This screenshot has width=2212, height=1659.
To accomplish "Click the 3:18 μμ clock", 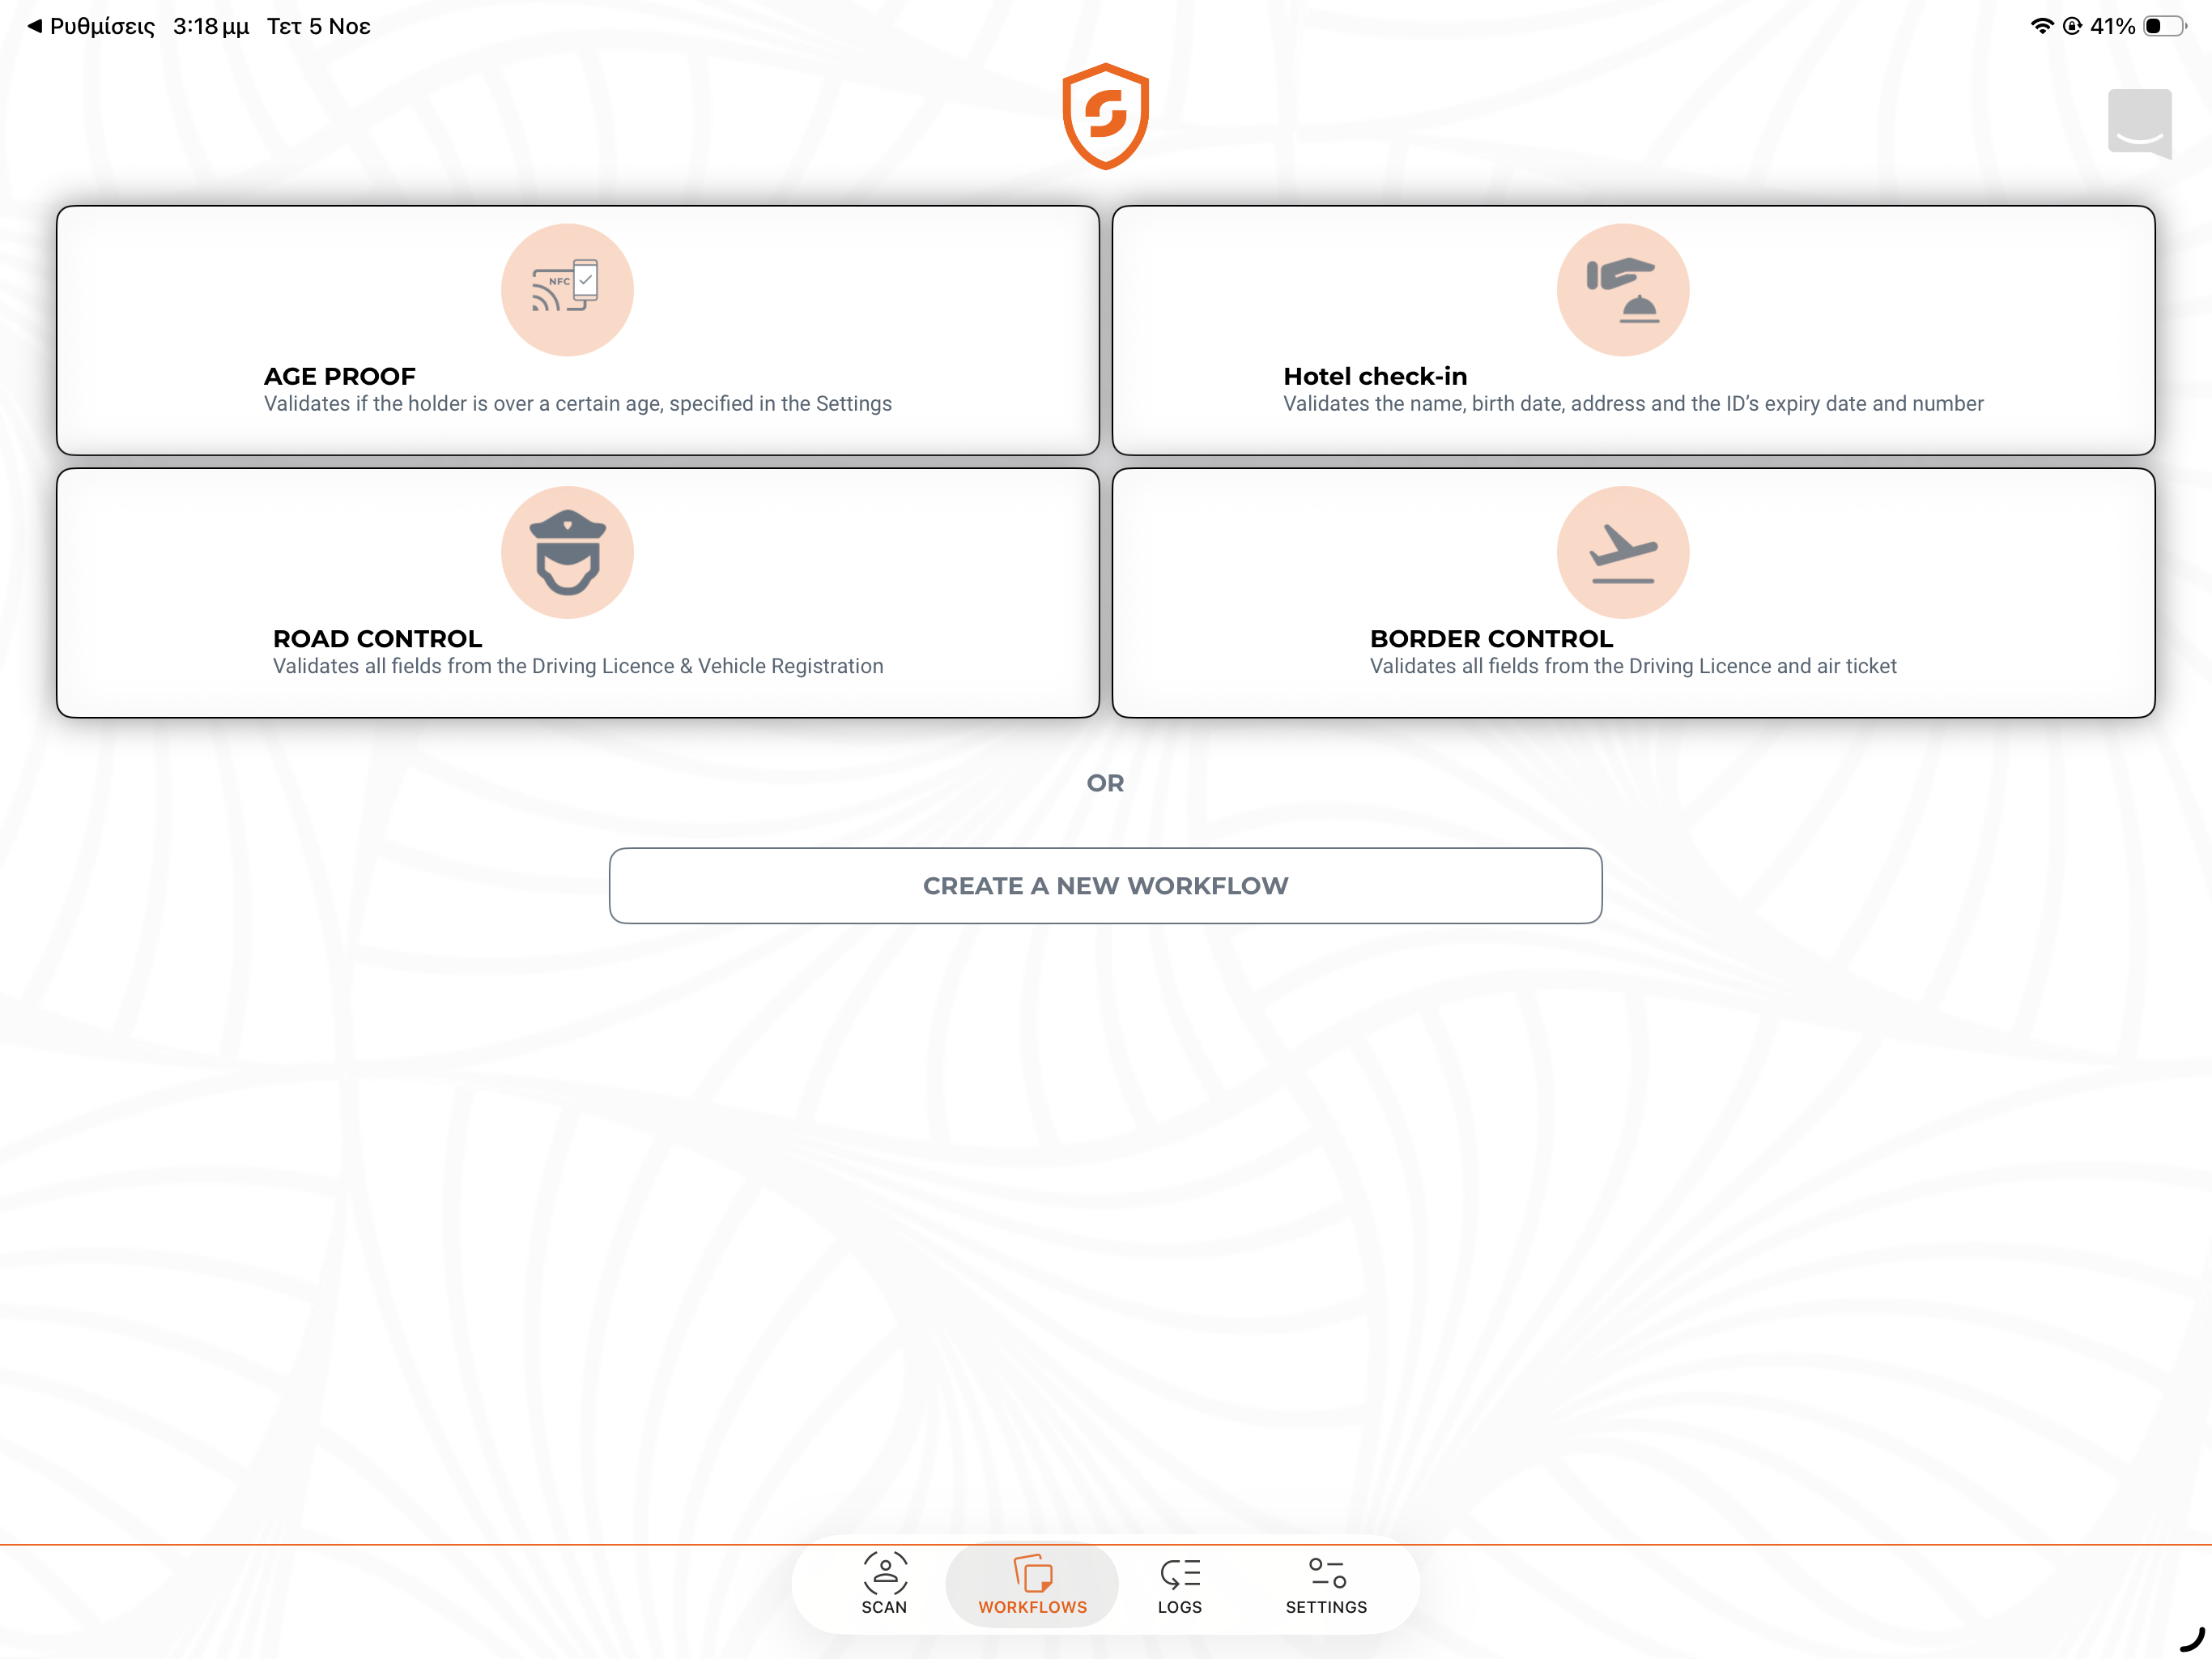I will [211, 26].
